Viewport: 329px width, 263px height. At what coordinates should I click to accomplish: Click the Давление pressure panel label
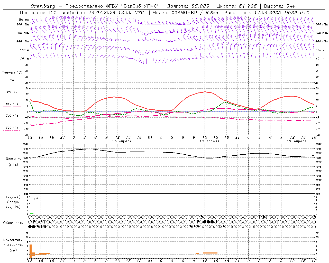click(x=13, y=159)
